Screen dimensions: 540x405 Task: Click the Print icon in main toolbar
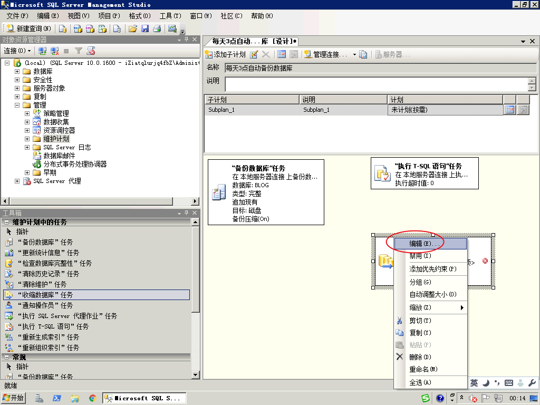click(157, 28)
